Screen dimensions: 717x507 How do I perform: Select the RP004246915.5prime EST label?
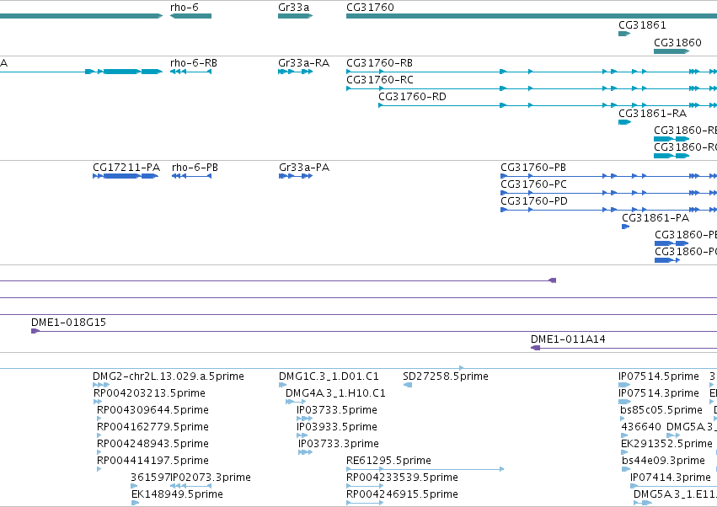click(402, 494)
